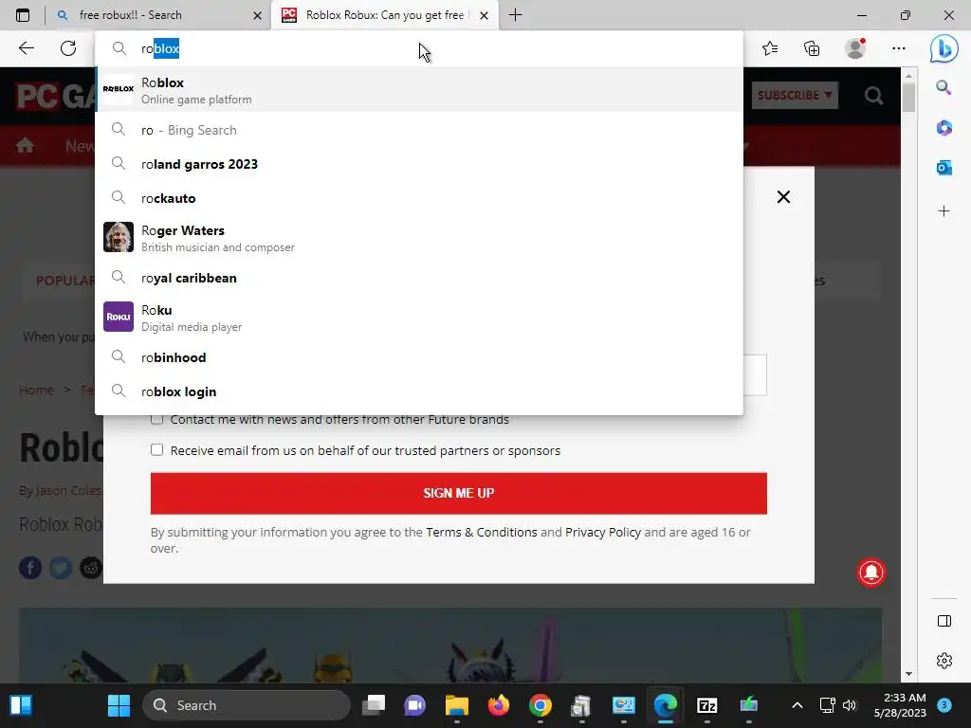Select the 'robinhood' suggestion
This screenshot has height=728, width=971.
419,357
